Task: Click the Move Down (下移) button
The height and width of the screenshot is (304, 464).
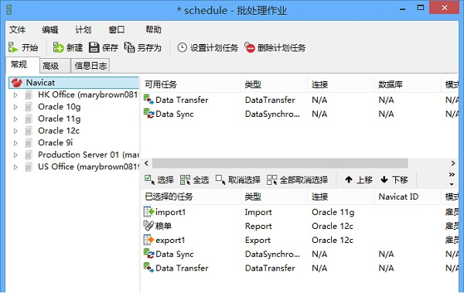Action: pos(394,179)
